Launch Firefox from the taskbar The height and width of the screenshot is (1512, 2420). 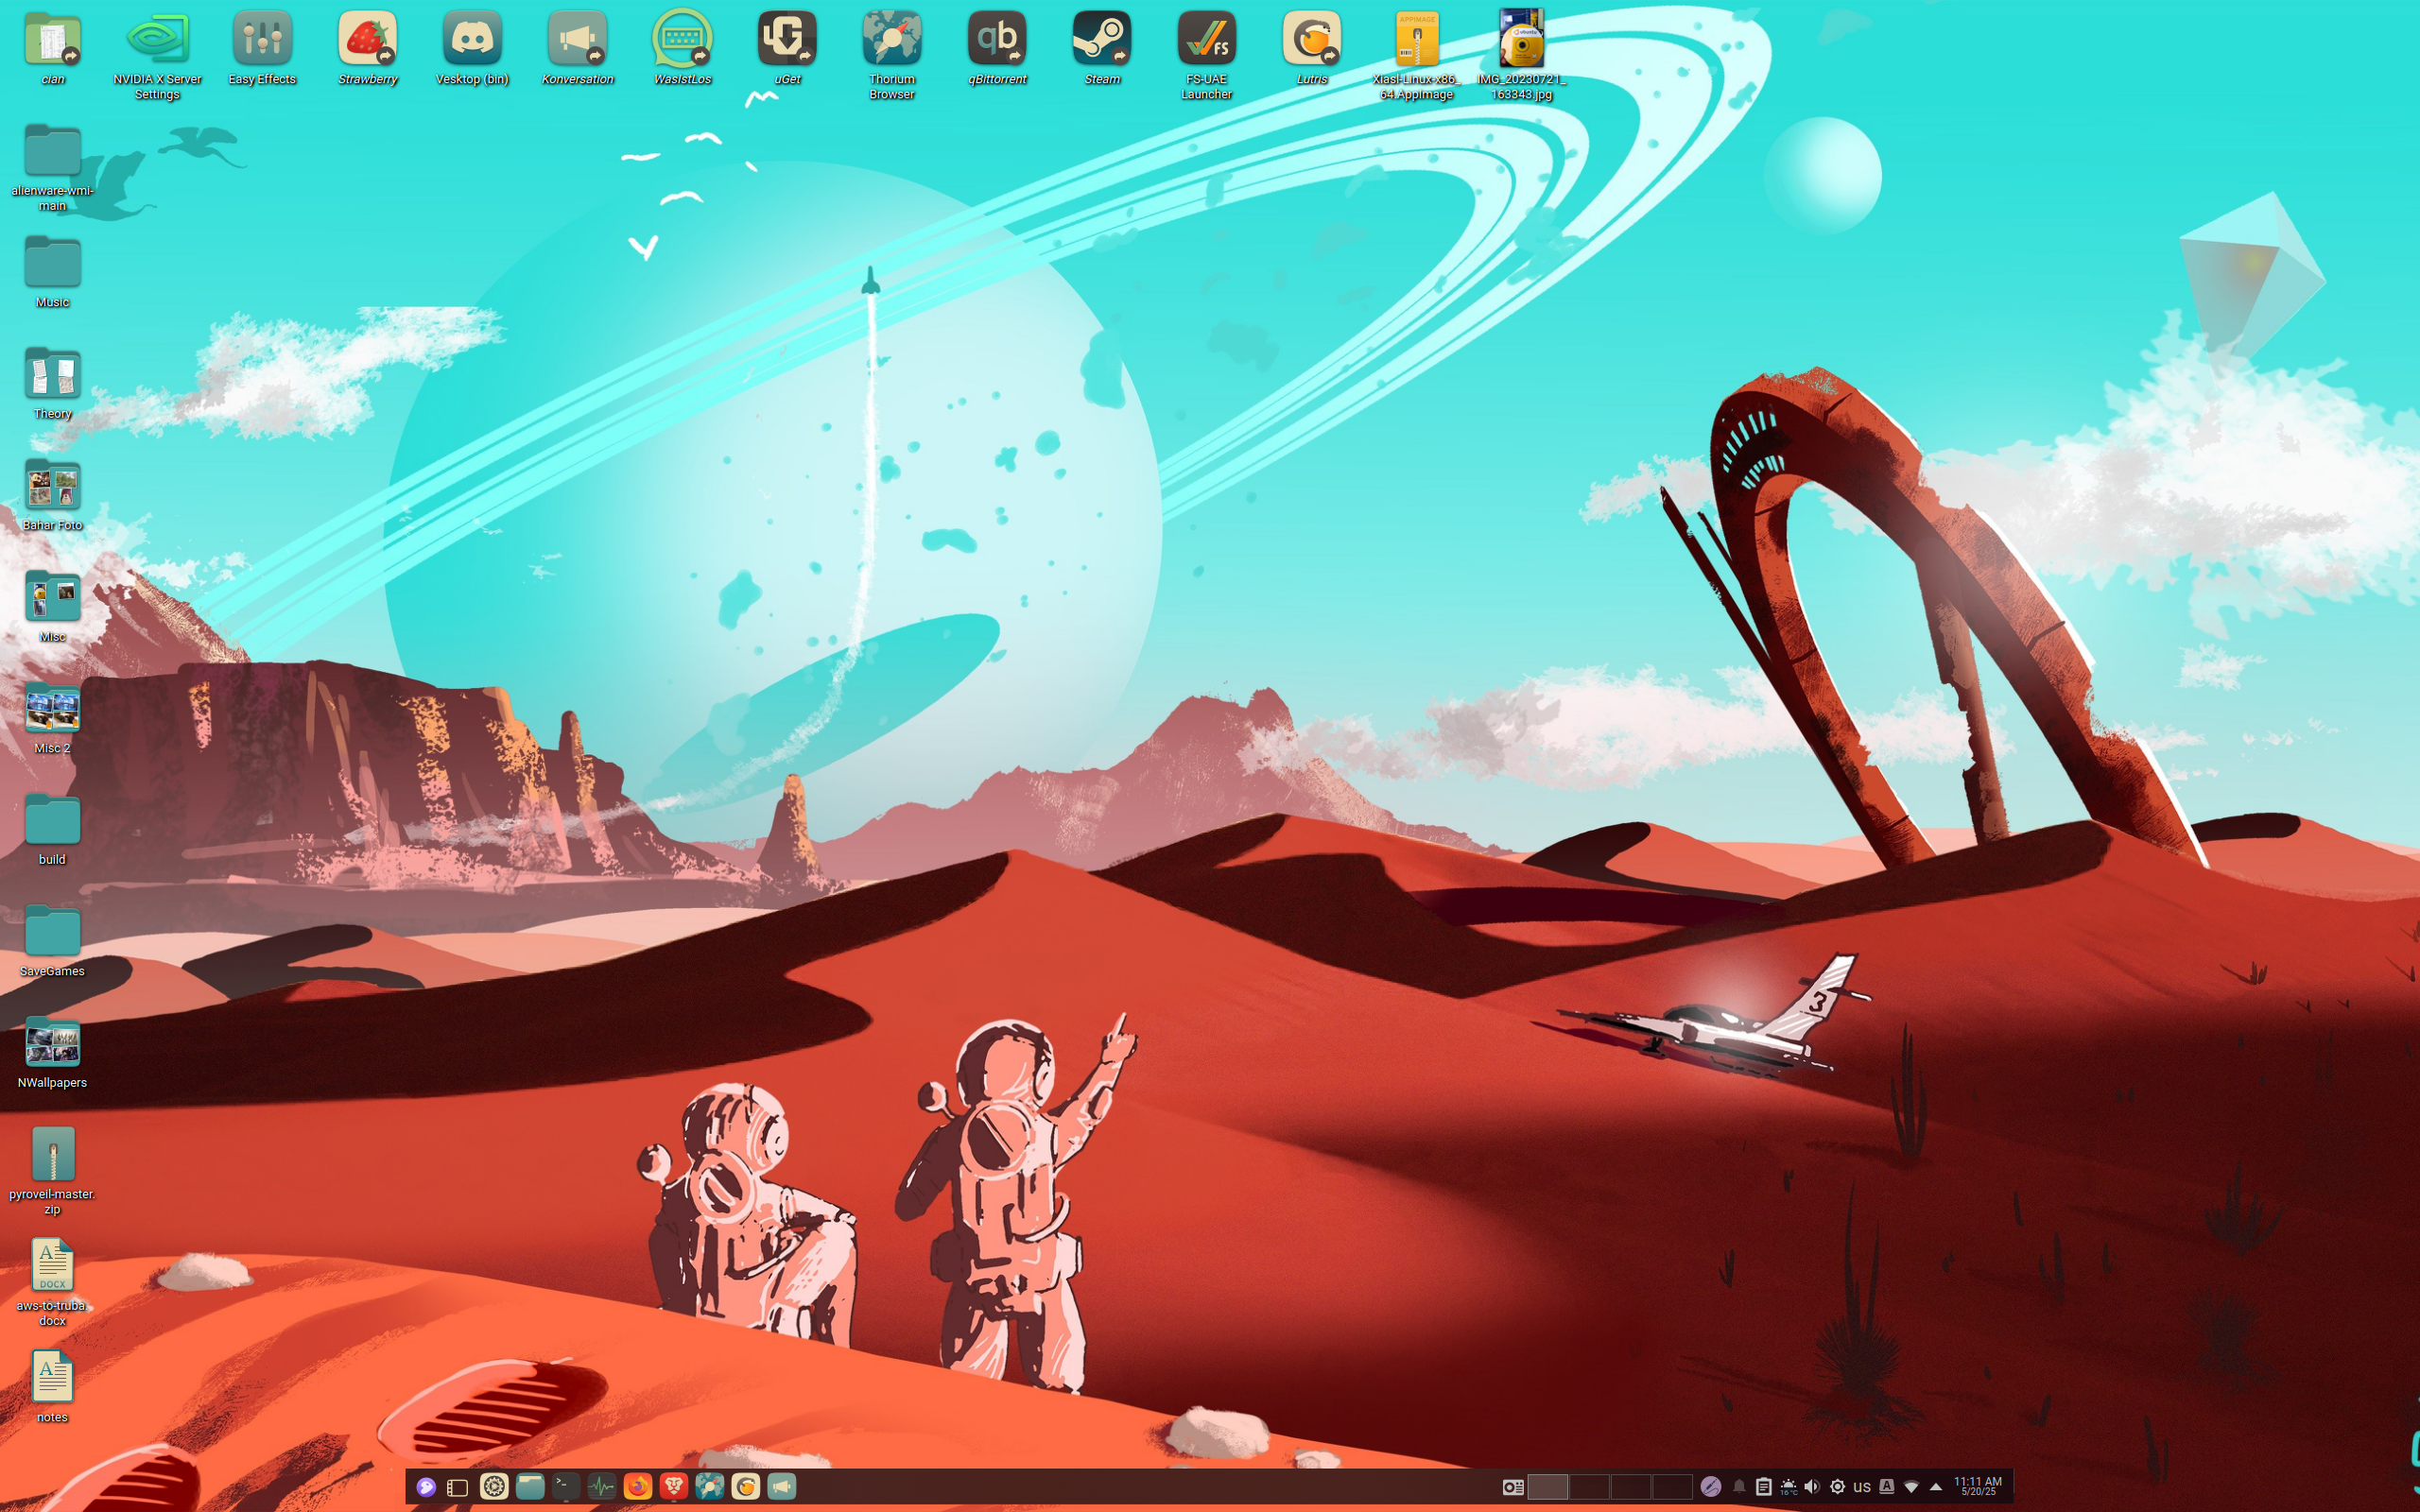[x=638, y=1487]
